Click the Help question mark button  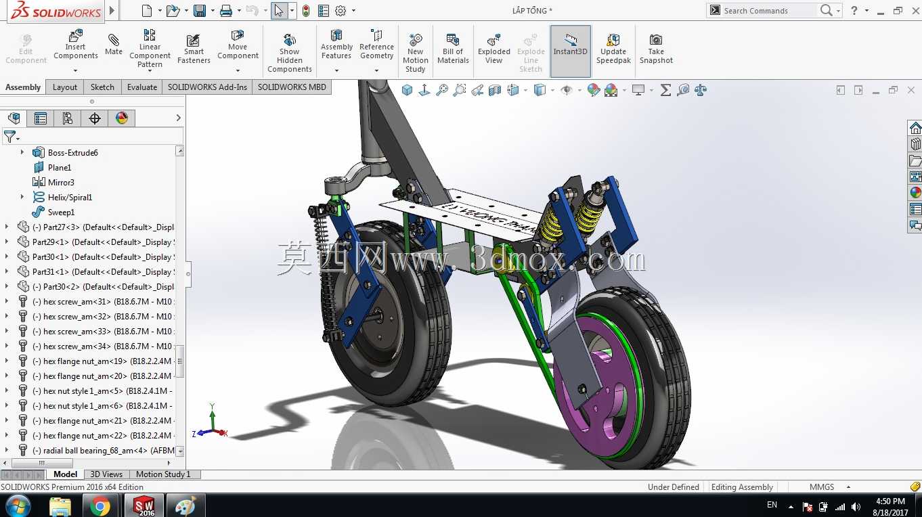pyautogui.click(x=854, y=11)
